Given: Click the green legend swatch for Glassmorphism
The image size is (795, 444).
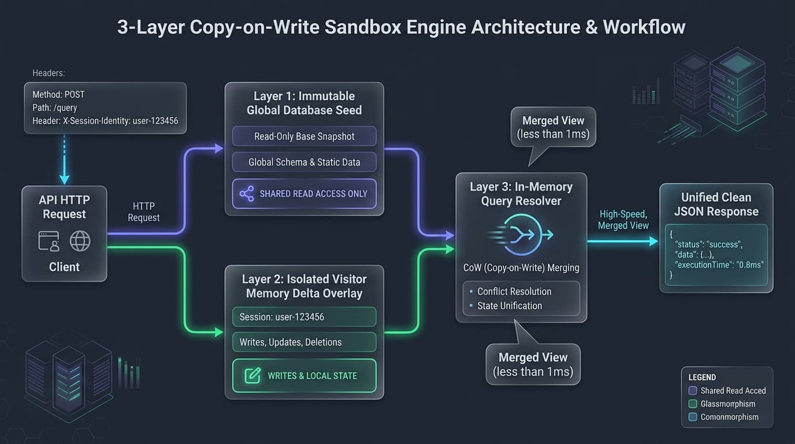Looking at the screenshot, I should click(x=693, y=404).
